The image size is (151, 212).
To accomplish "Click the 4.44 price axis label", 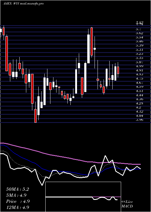I will pos(140,95).
